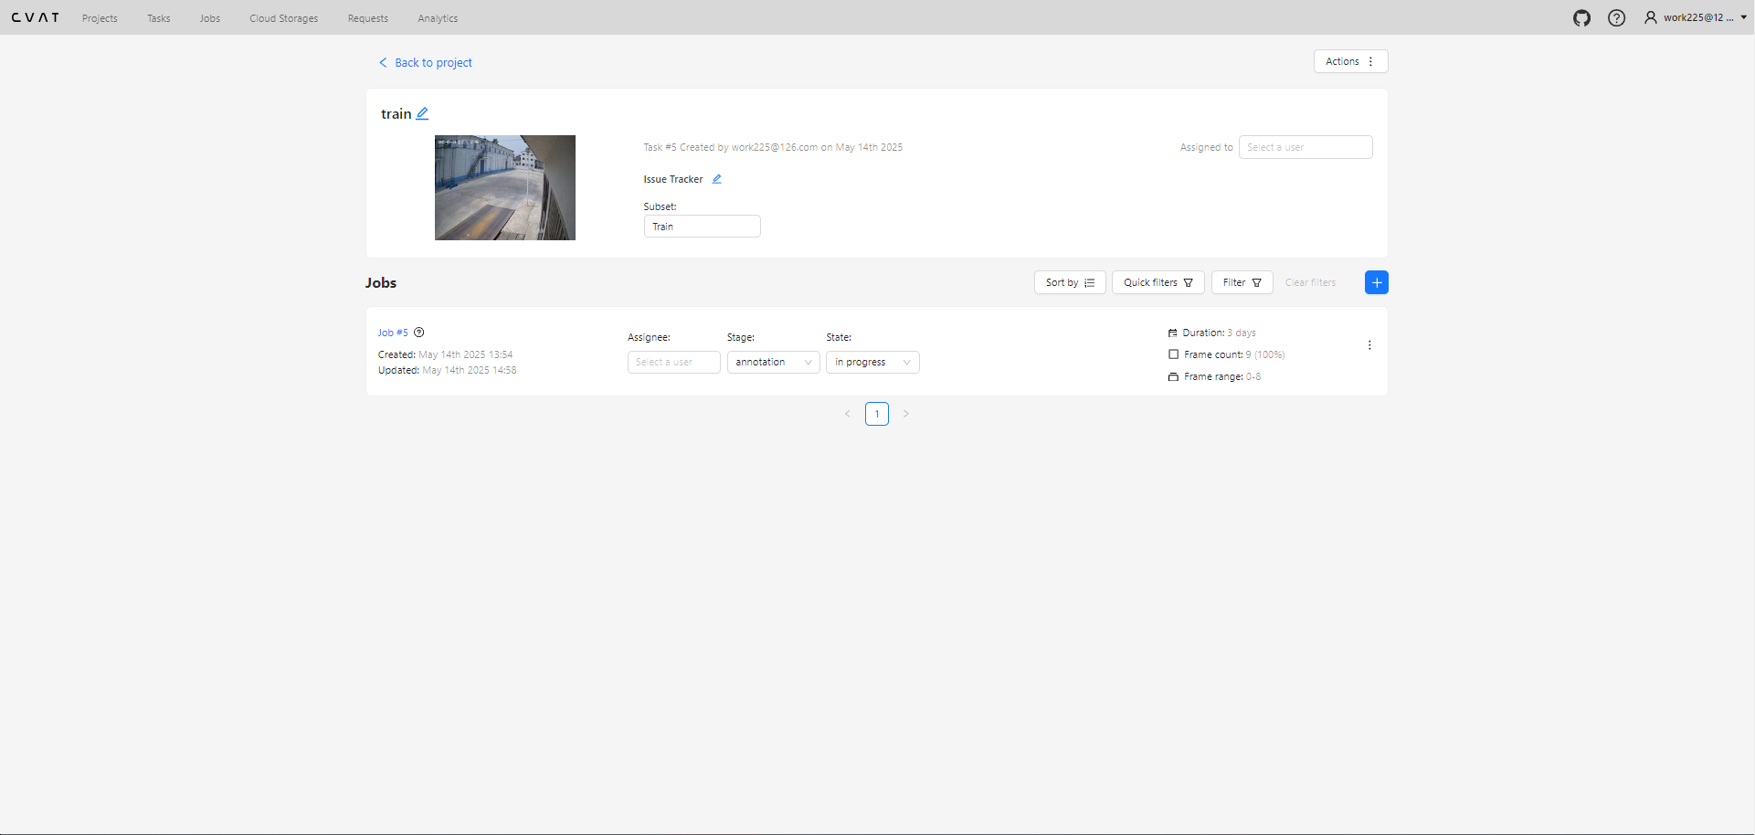
Task: Go to the Tasks menu
Action: pyautogui.click(x=159, y=18)
